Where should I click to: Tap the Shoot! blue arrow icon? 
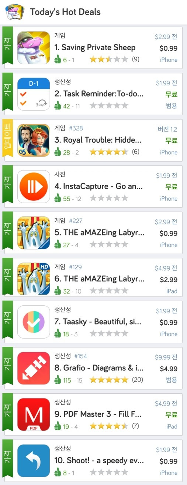coord(34,461)
